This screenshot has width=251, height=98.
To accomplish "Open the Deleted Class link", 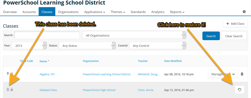I will [x=48, y=90].
